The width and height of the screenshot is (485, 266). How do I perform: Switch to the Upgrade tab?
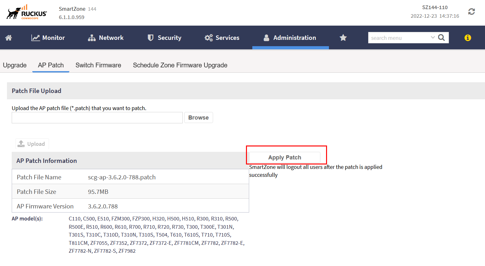click(15, 65)
